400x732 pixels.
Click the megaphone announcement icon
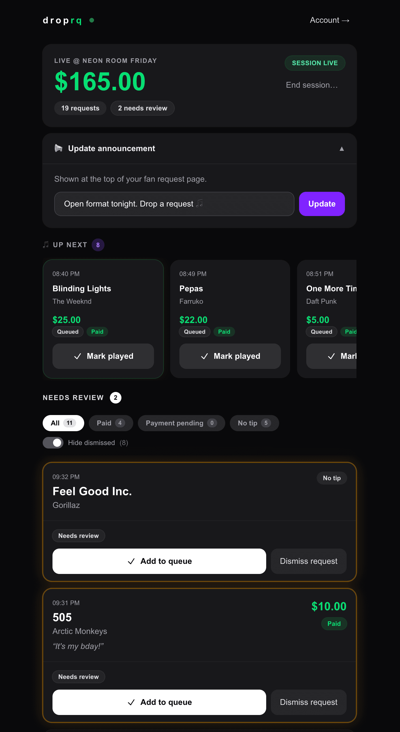(x=59, y=148)
